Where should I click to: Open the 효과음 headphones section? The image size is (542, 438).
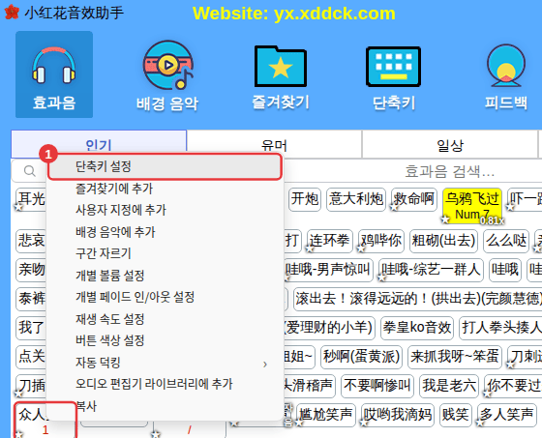click(54, 74)
